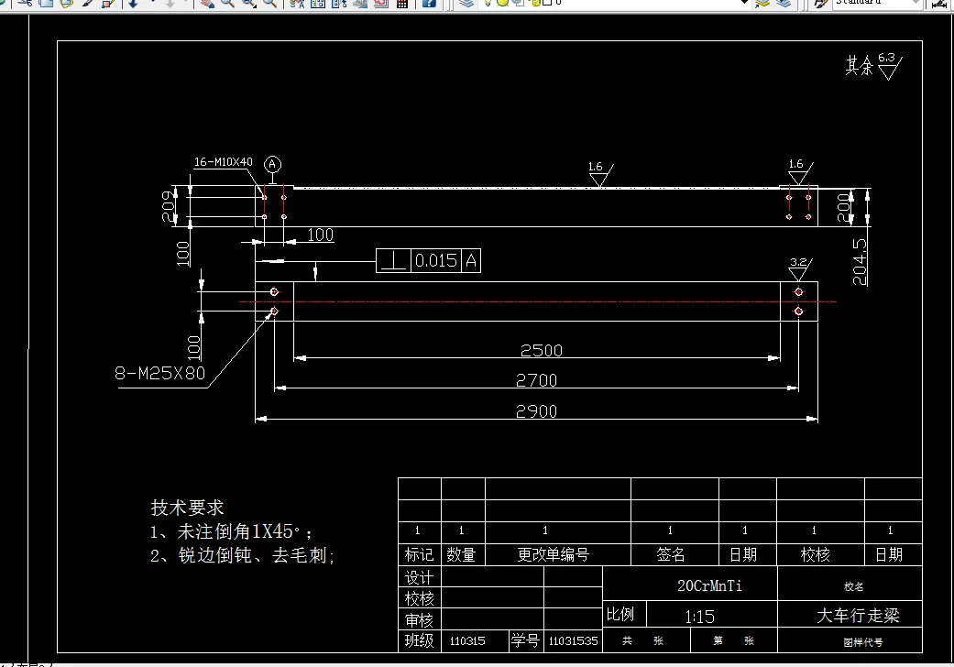
Task: Select the 技术要求 heading text
Action: coord(187,508)
